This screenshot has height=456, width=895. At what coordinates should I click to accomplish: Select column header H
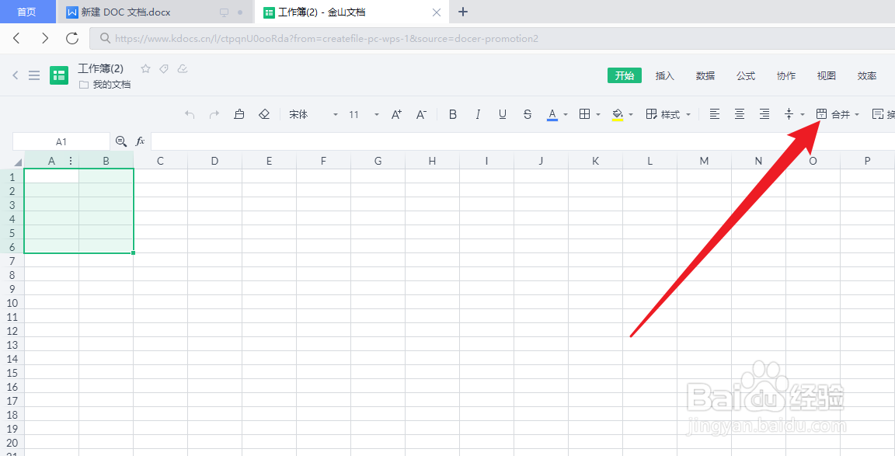[432, 161]
